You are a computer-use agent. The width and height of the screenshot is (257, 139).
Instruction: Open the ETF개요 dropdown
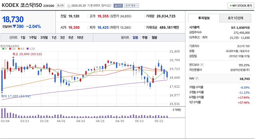click(132, 6)
